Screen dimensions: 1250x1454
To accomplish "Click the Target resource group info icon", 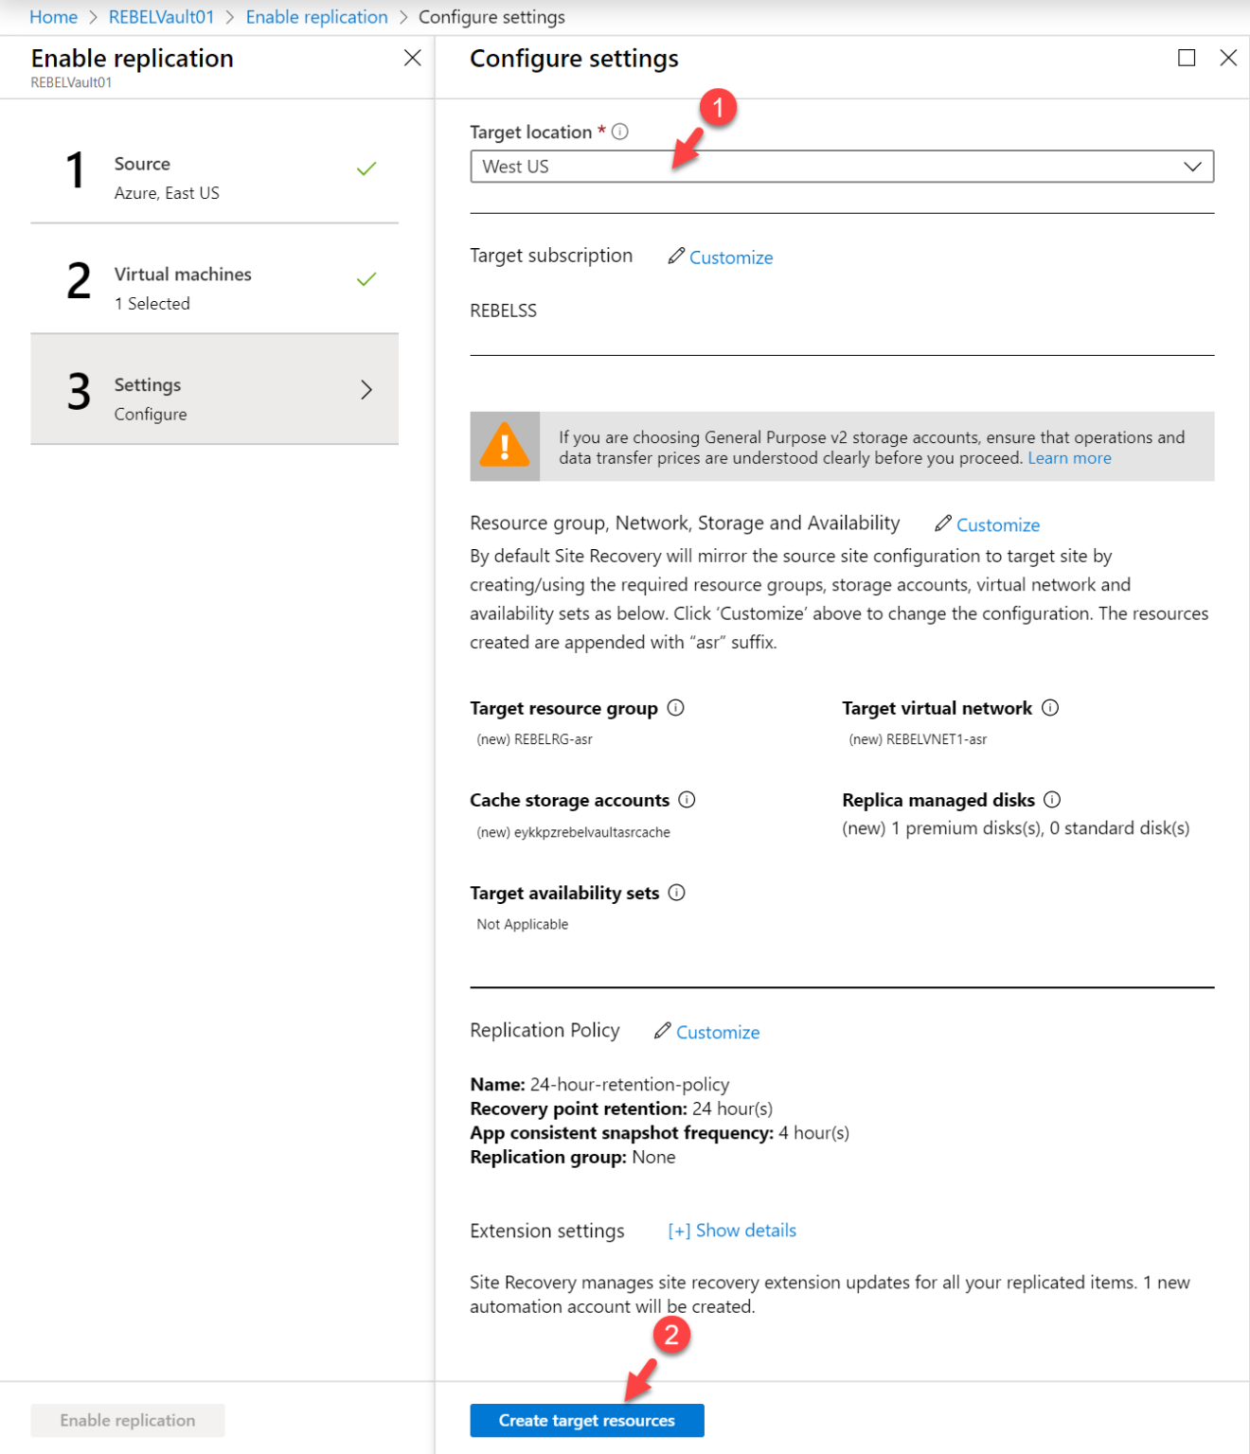I will point(675,708).
